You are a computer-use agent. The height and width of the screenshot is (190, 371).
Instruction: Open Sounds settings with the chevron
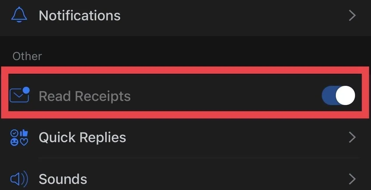(x=352, y=179)
